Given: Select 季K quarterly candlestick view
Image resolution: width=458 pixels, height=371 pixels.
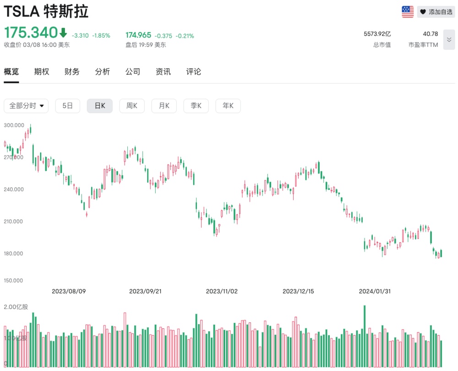Looking at the screenshot, I should pyautogui.click(x=196, y=106).
